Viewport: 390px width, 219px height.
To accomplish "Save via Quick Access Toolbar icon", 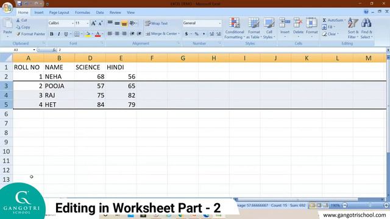I will coord(19,4).
